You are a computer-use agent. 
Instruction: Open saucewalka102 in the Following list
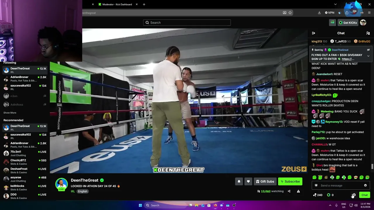[25, 87]
